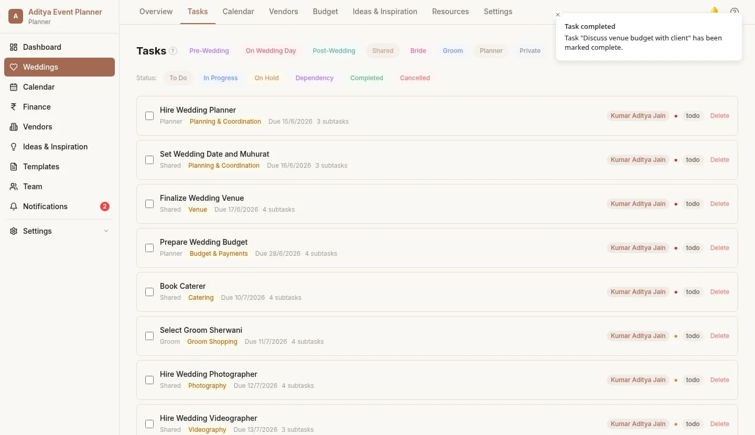Open the Hire Wedding Videographer task title
Image resolution: width=755 pixels, height=435 pixels.
click(209, 418)
